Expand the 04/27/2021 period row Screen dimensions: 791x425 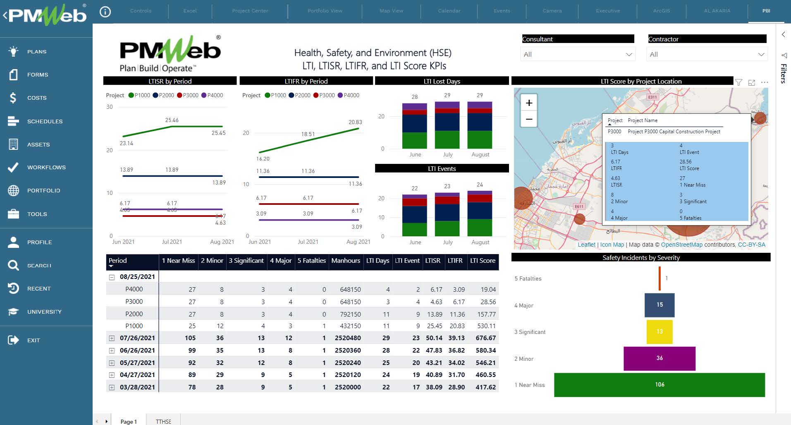[x=112, y=375]
